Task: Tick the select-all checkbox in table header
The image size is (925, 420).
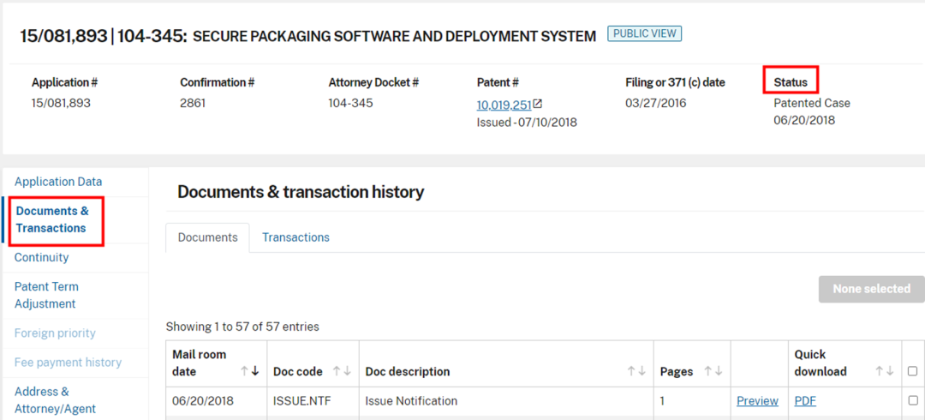Action: [x=912, y=371]
